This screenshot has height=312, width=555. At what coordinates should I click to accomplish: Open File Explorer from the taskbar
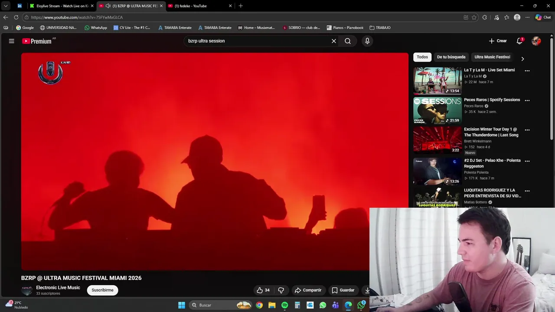pos(272,305)
